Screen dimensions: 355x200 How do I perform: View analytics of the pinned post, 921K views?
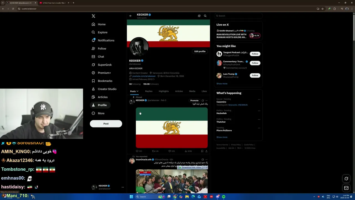tap(188, 151)
